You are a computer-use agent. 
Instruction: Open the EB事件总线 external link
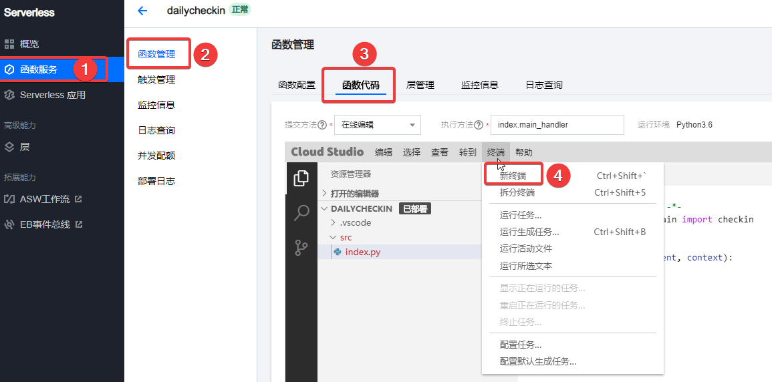pos(43,224)
